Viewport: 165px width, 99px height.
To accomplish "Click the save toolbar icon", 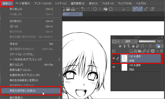I will 73,9.
